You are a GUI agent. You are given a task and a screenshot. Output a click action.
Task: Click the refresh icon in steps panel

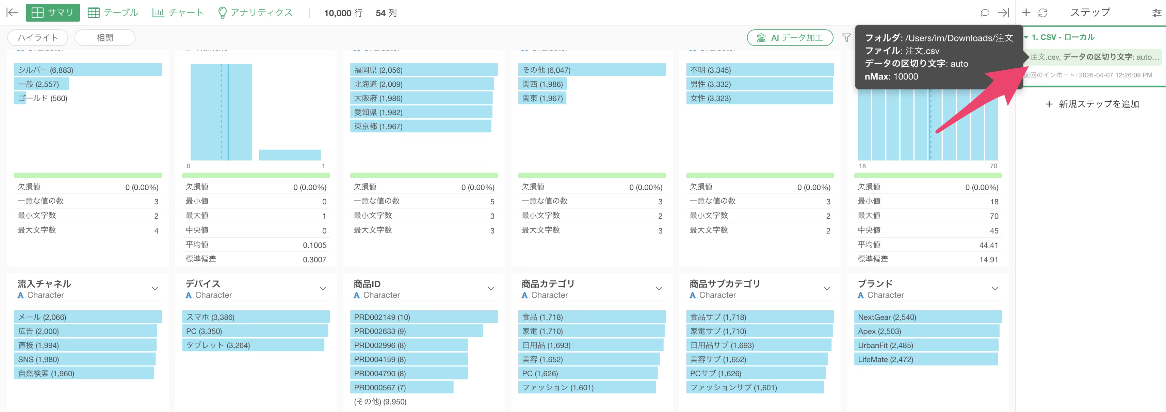pos(1043,13)
